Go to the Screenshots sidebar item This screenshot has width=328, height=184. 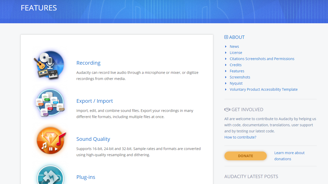pos(240,77)
